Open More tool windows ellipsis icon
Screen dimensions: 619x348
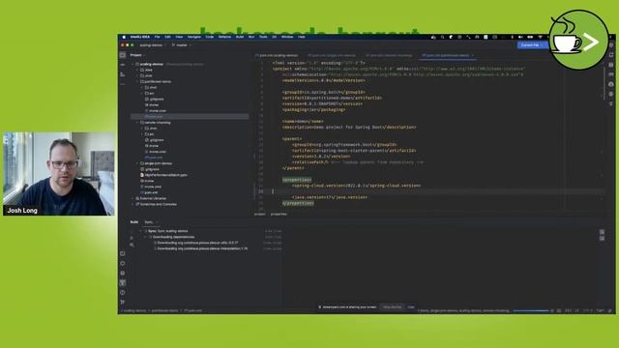coord(123,84)
